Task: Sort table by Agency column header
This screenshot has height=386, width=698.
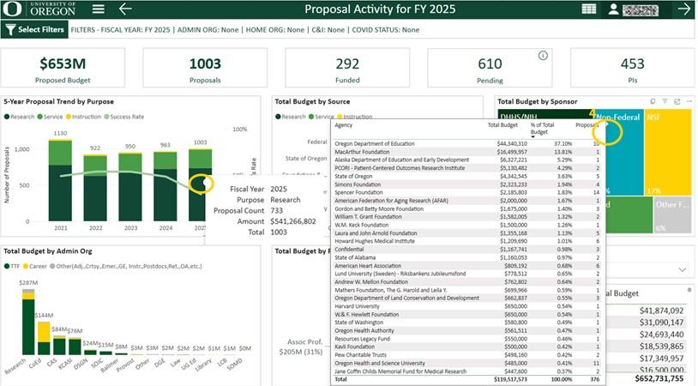Action: (x=343, y=125)
